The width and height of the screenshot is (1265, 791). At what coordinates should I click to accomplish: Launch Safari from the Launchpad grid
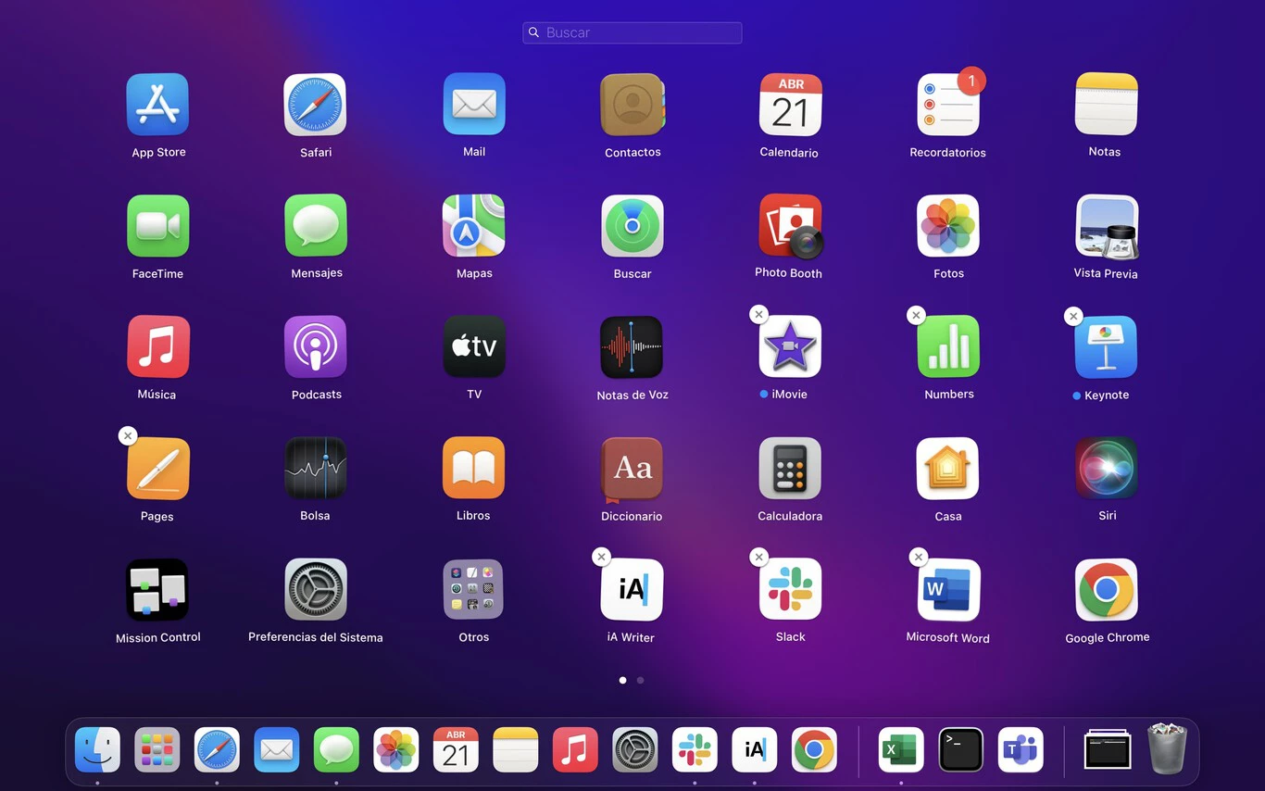[315, 105]
